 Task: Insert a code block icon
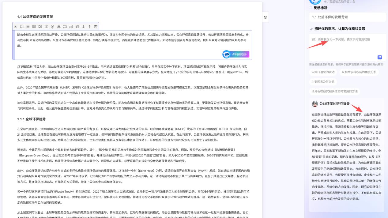pyautogui.click(x=46, y=27)
